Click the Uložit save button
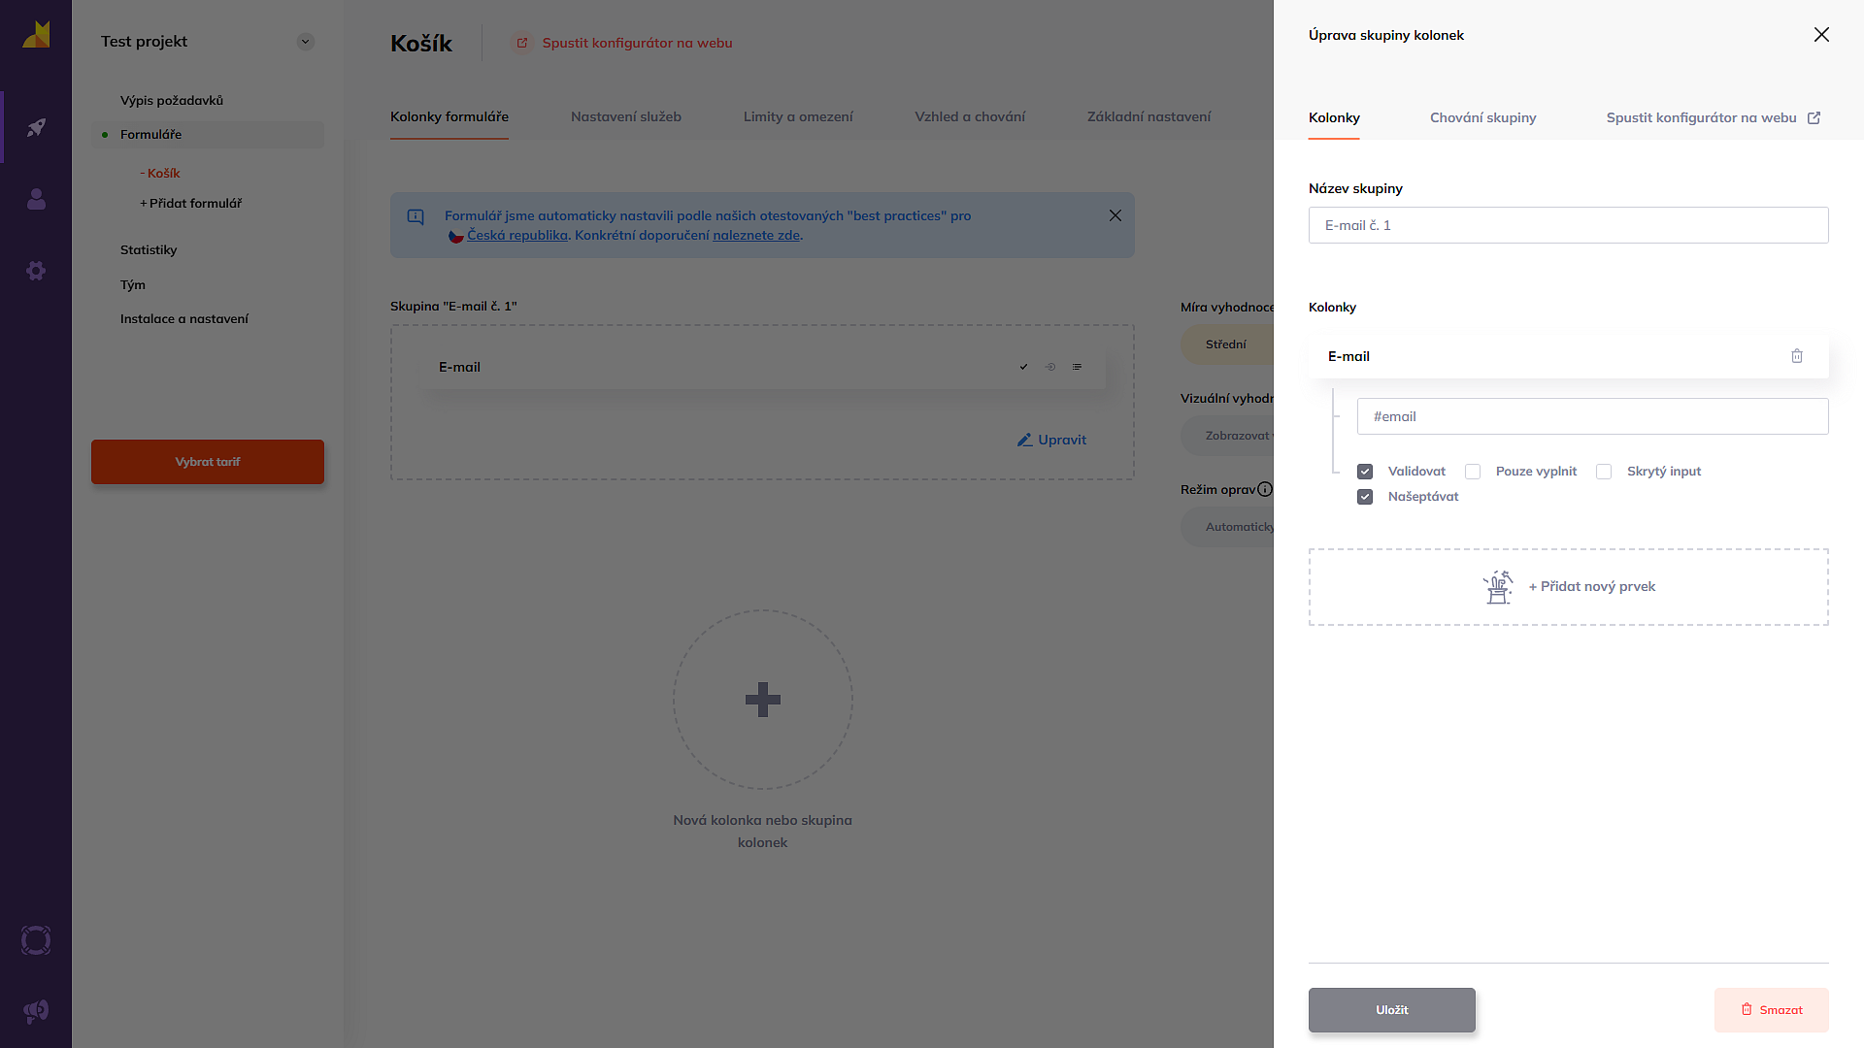This screenshot has height=1048, width=1864. pyautogui.click(x=1391, y=1009)
